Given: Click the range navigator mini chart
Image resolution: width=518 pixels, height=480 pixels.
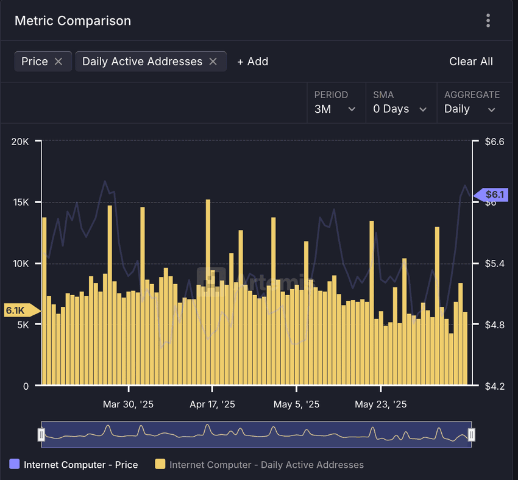Looking at the screenshot, I should point(256,434).
